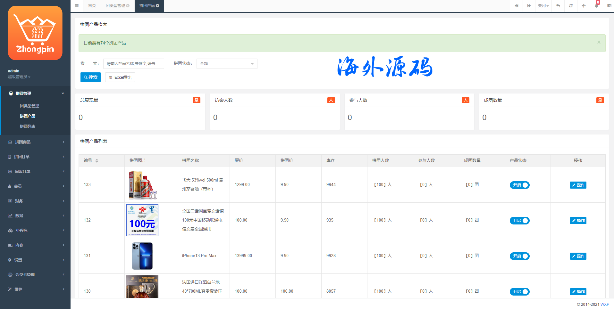Viewport: 614px width, 309px height.
Task: Open the 关闭 tab-close dropdown
Action: click(x=543, y=6)
